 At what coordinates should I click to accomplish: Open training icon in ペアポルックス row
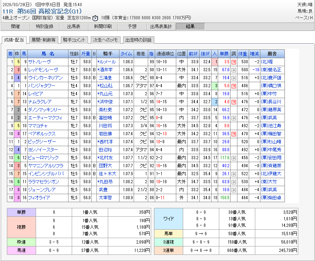tap(233, 134)
